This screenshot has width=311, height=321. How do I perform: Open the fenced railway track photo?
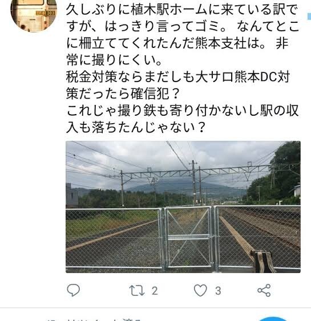coord(183,207)
